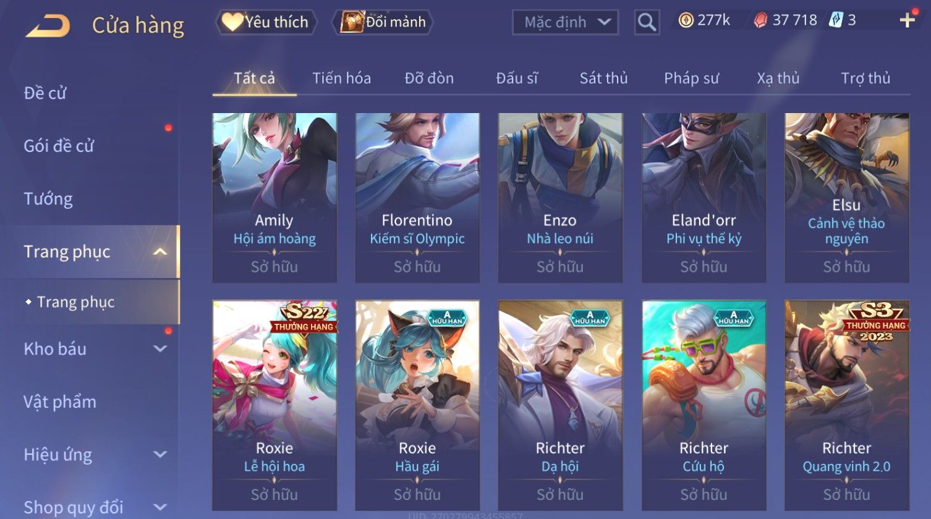Tap the gold coin balance icon
Screen dimensions: 931x519
tap(686, 20)
